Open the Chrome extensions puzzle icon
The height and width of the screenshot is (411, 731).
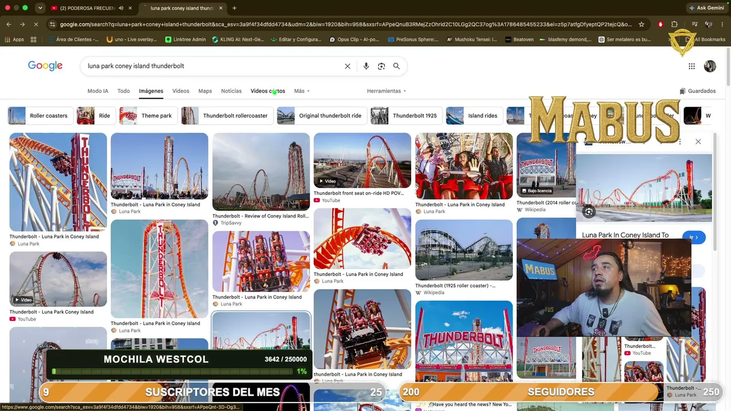tap(674, 25)
